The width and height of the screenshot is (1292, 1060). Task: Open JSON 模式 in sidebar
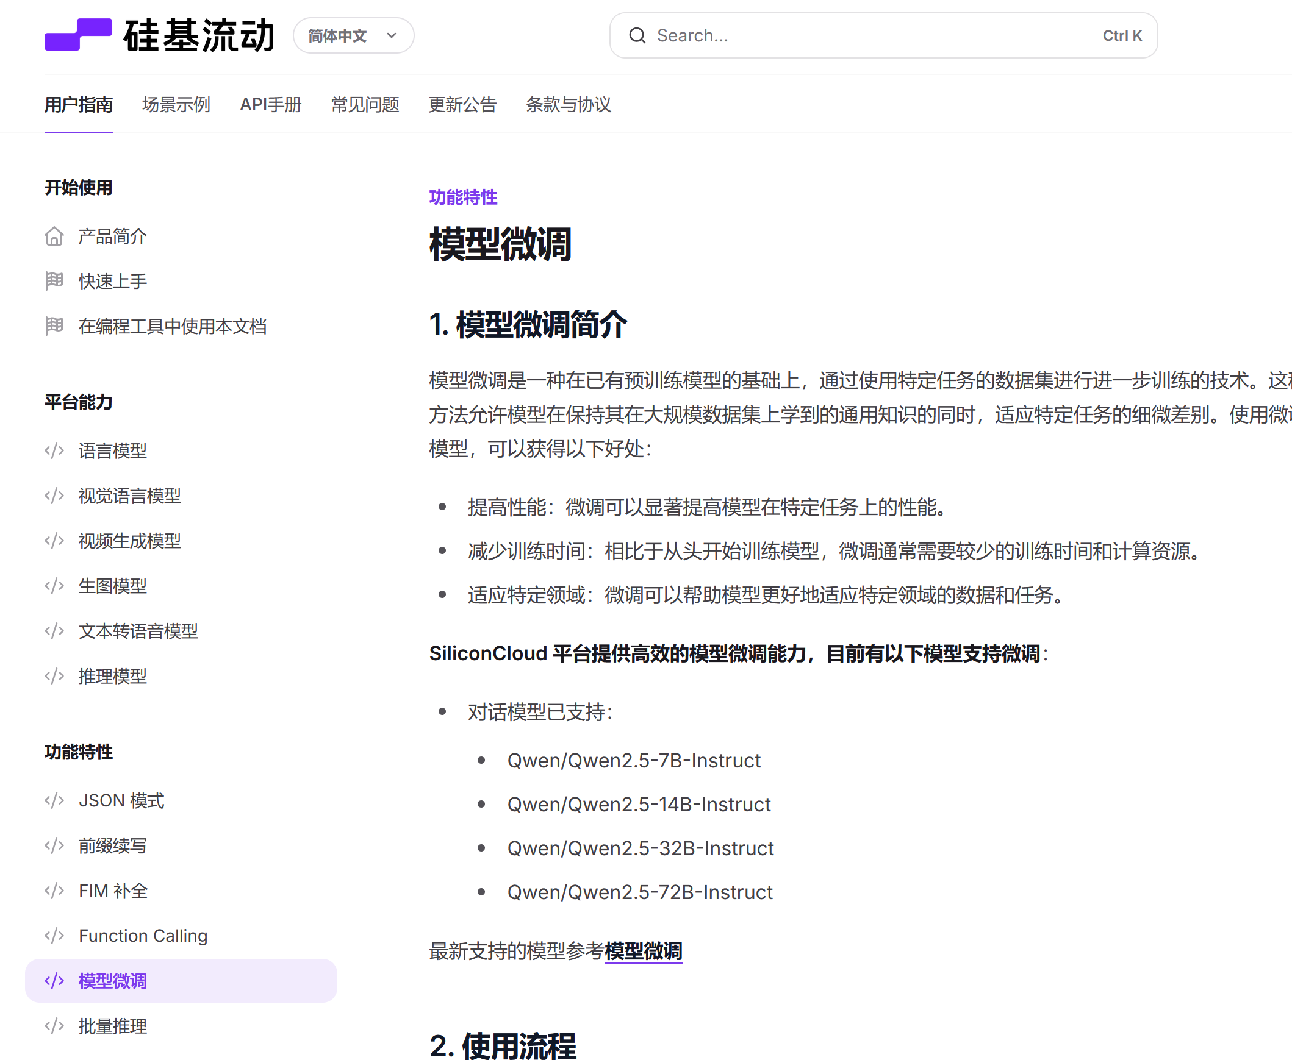121,800
